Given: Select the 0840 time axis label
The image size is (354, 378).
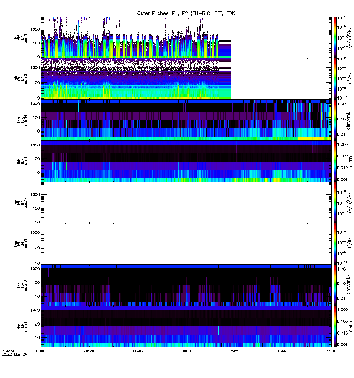Looking at the screenshot, I should click(x=137, y=351).
